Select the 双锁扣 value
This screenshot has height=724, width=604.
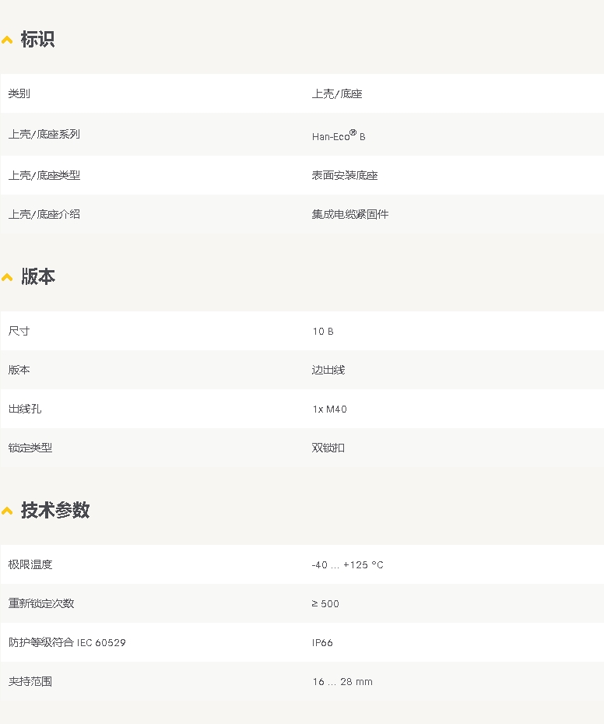[x=328, y=448]
